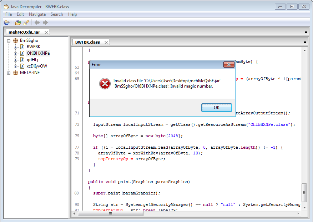The image size is (313, 222).
Task: Click the Backward navigation arrow
Action: pyautogui.click(x=37, y=23)
